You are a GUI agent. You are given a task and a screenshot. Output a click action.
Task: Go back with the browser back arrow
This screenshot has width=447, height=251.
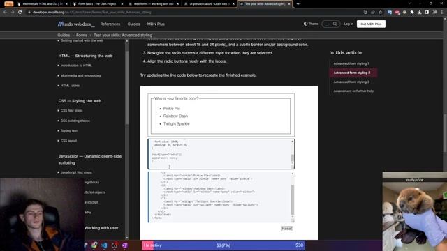point(5,13)
